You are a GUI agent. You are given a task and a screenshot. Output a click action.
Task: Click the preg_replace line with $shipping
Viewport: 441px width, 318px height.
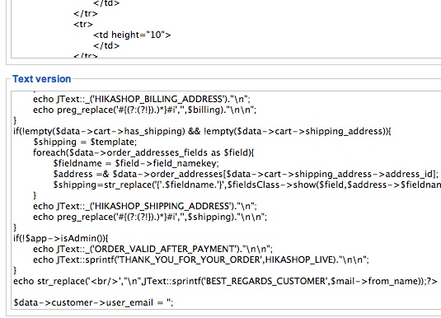[x=150, y=217]
